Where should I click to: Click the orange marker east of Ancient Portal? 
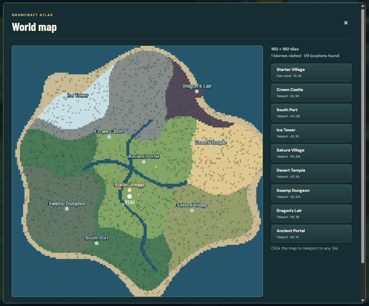click(156, 167)
